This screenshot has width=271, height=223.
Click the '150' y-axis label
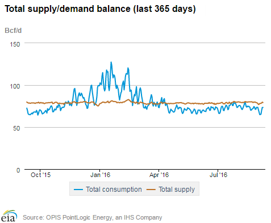pos(15,44)
